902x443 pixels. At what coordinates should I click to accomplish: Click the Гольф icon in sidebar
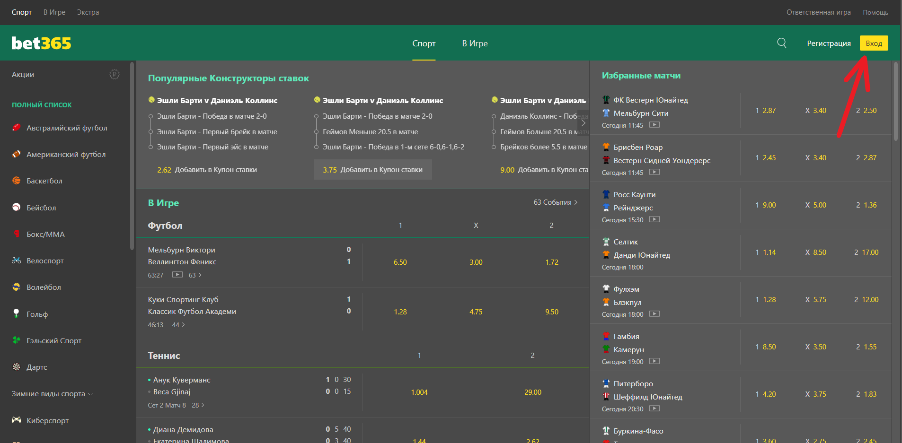click(x=17, y=313)
